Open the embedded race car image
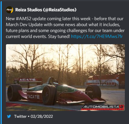 pyautogui.click(x=65, y=77)
